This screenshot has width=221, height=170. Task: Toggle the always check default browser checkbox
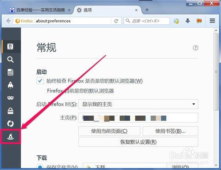(x=40, y=81)
